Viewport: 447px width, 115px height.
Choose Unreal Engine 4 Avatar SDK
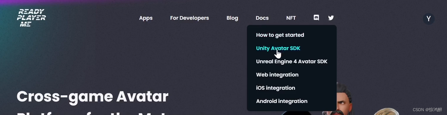pyautogui.click(x=292, y=61)
